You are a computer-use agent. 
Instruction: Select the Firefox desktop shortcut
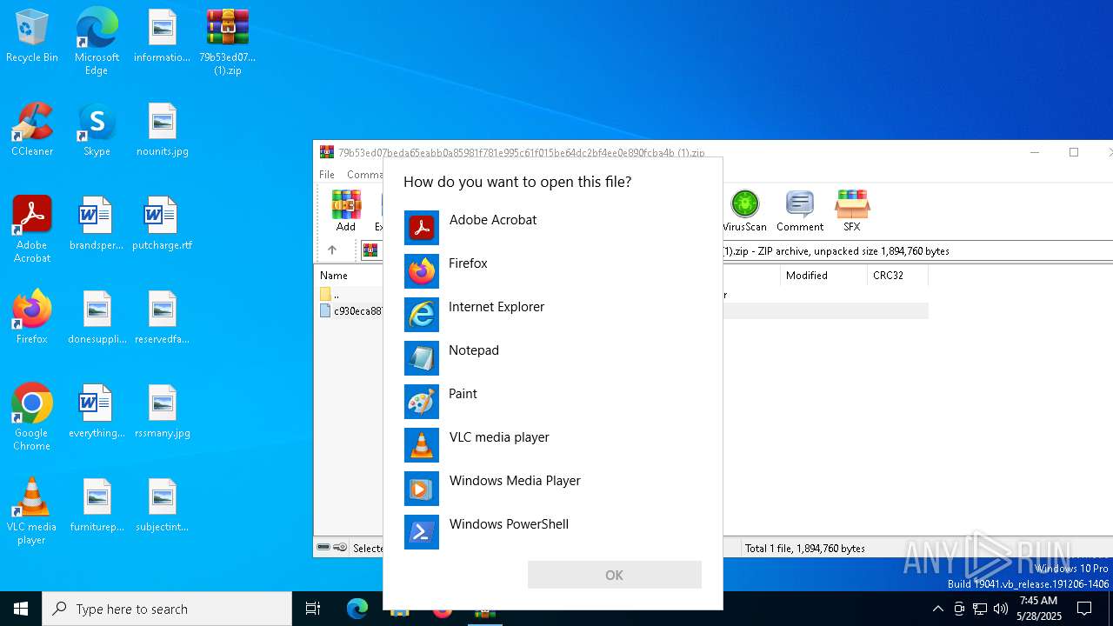point(32,318)
